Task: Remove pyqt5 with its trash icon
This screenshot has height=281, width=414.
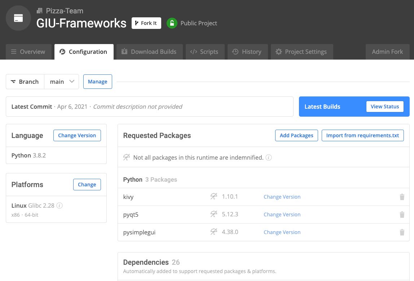Action: pyautogui.click(x=402, y=215)
